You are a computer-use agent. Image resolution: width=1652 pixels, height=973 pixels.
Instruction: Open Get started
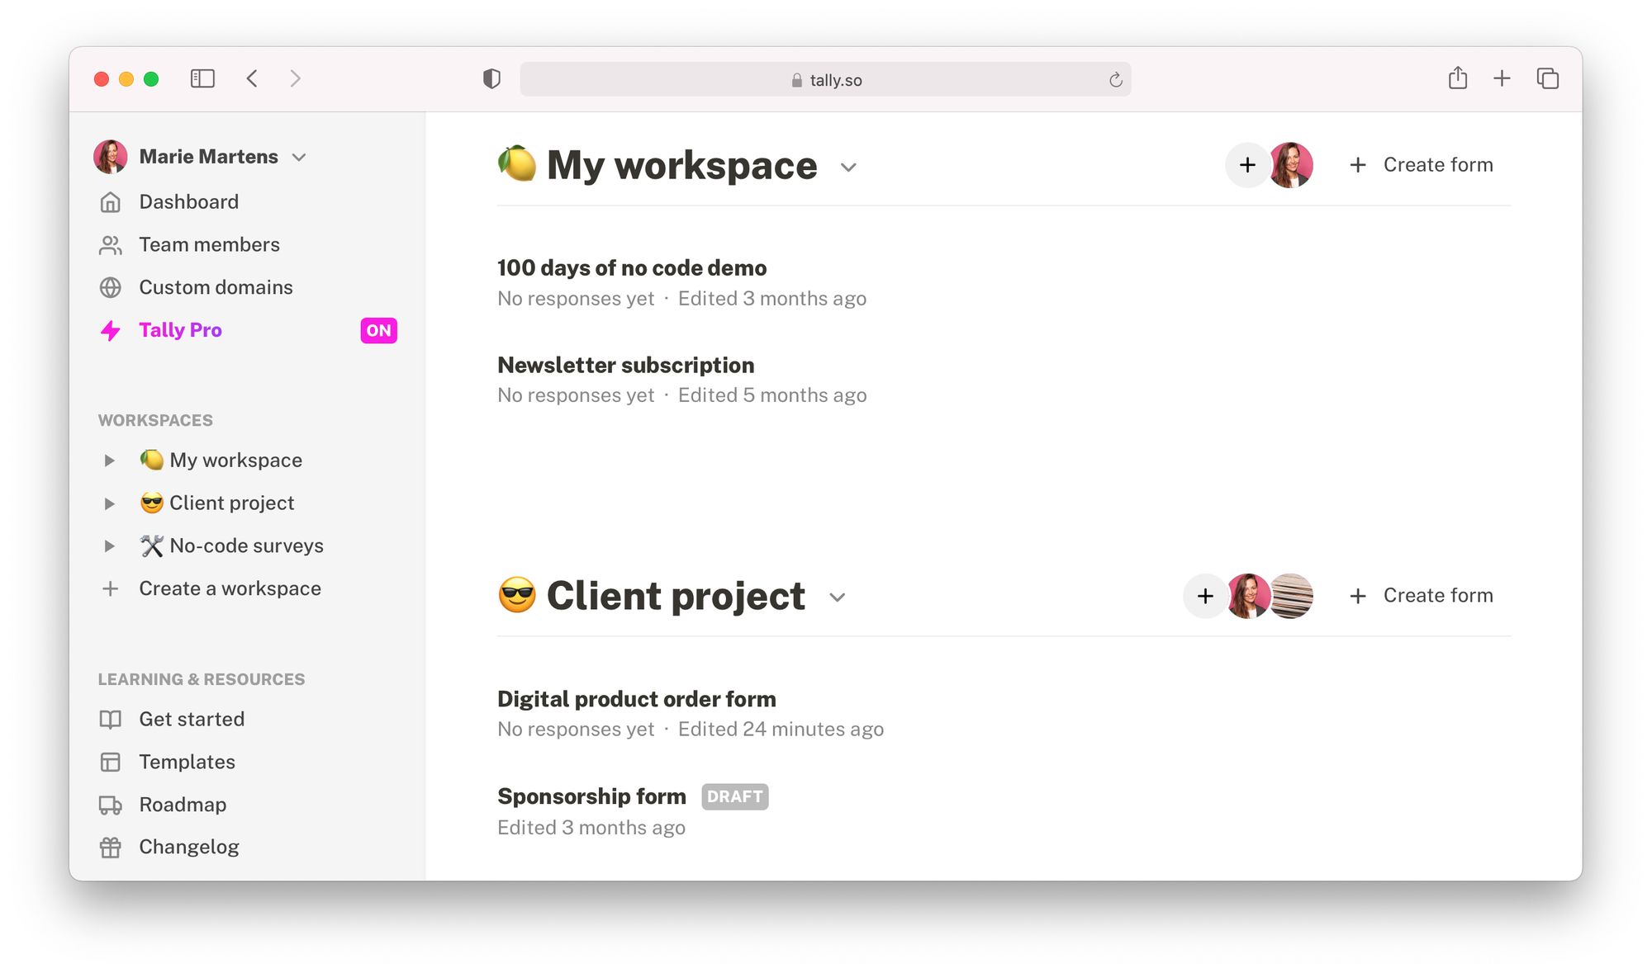click(x=192, y=719)
